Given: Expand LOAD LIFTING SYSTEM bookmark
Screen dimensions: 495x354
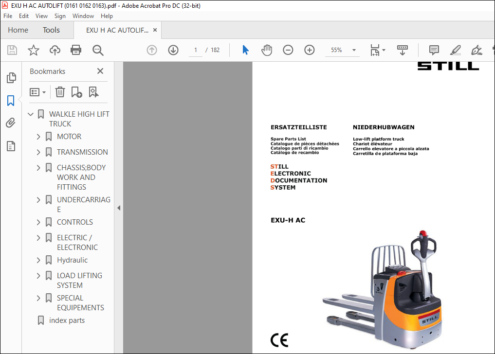Looking at the screenshot, I should [38, 275].
